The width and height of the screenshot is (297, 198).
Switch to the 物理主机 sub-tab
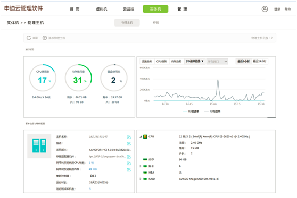(127, 22)
